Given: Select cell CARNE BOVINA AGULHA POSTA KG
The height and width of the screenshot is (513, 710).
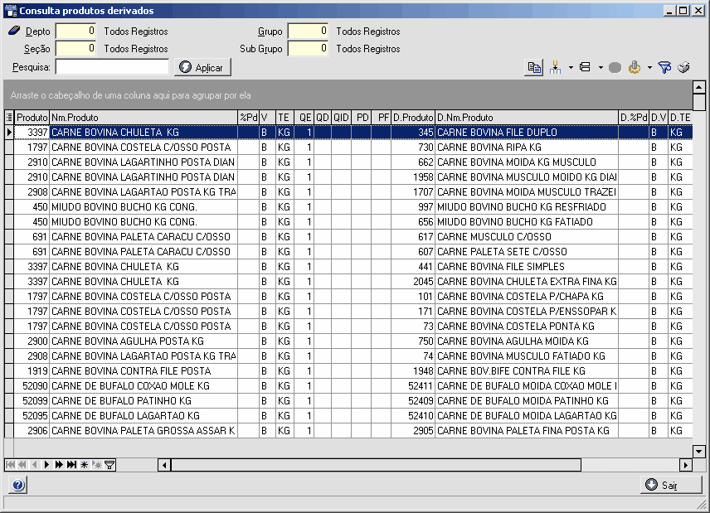Looking at the screenshot, I should (x=143, y=341).
